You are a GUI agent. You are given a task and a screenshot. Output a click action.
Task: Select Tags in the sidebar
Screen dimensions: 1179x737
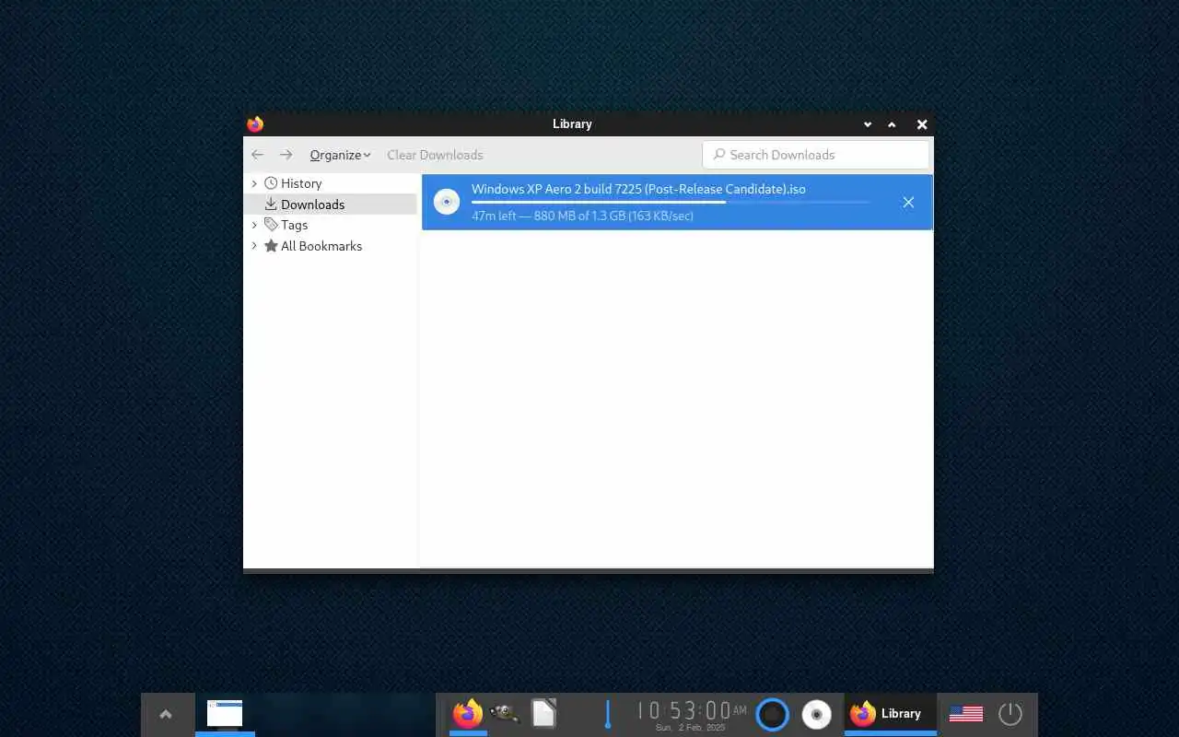[294, 225]
